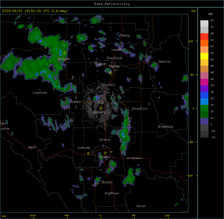Click the Base_Reflectivity title
This screenshot has height=219, width=224.
112,4
